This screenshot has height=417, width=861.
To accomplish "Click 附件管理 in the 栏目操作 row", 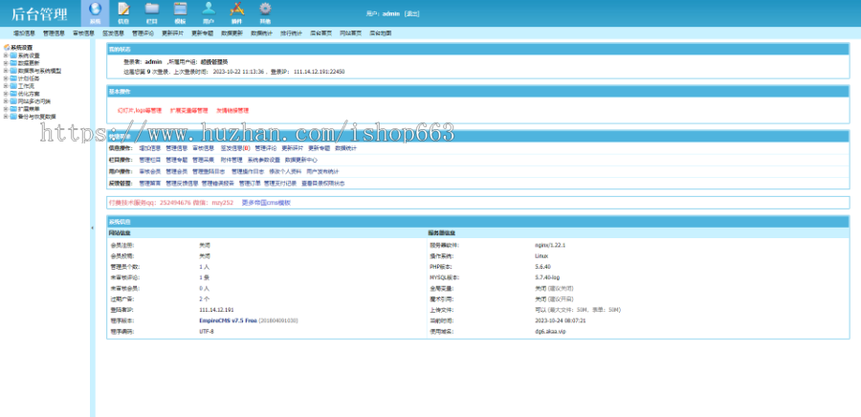I will click(x=232, y=161).
